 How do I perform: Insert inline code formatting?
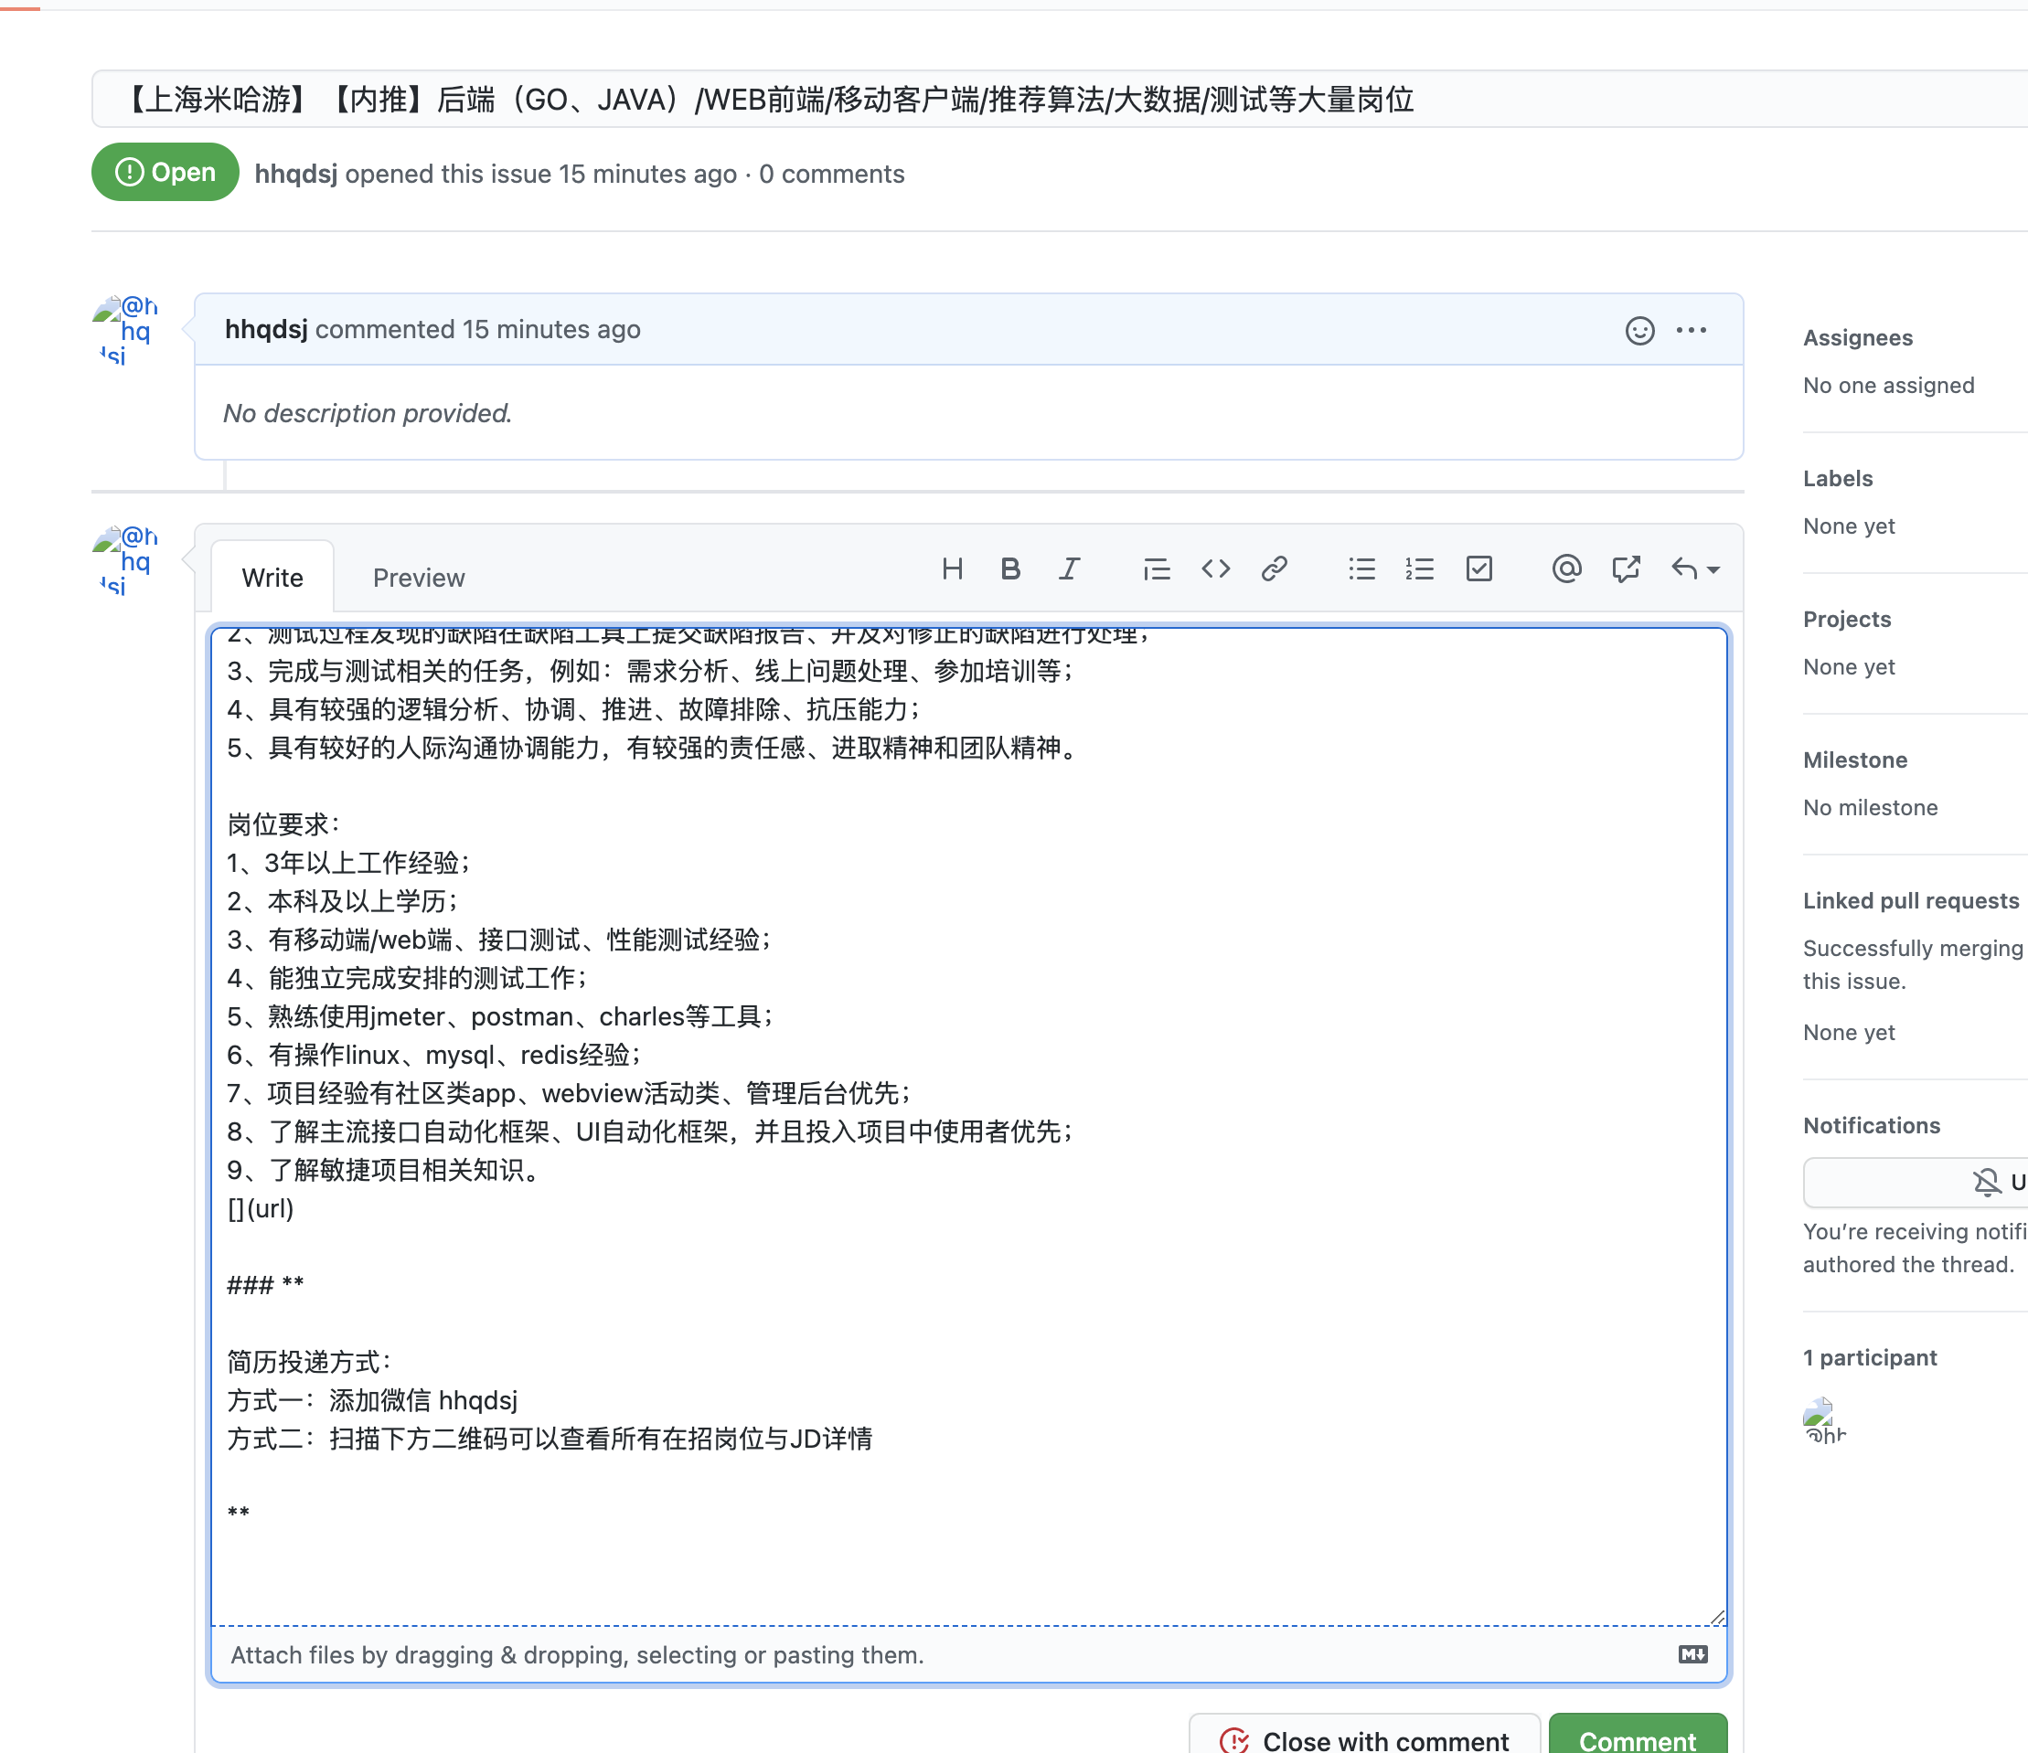tap(1216, 568)
